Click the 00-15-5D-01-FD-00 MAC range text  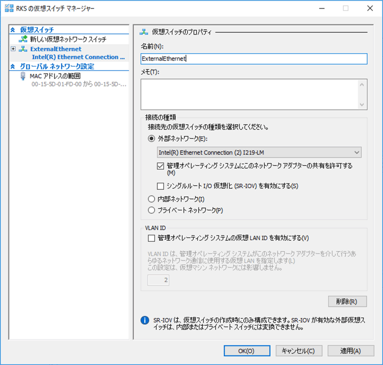coord(79,84)
